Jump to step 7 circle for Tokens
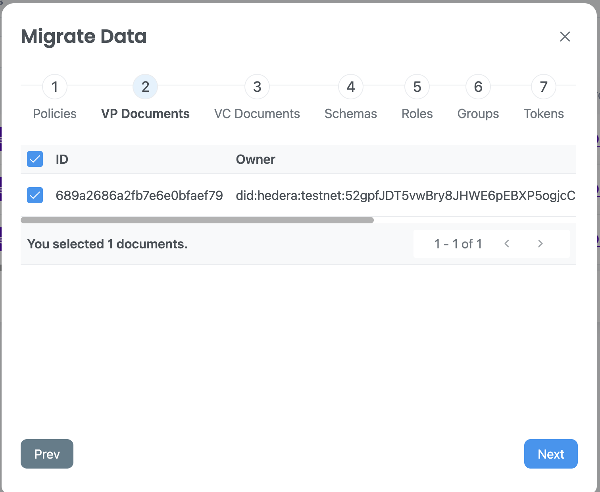This screenshot has width=600, height=492. [544, 87]
